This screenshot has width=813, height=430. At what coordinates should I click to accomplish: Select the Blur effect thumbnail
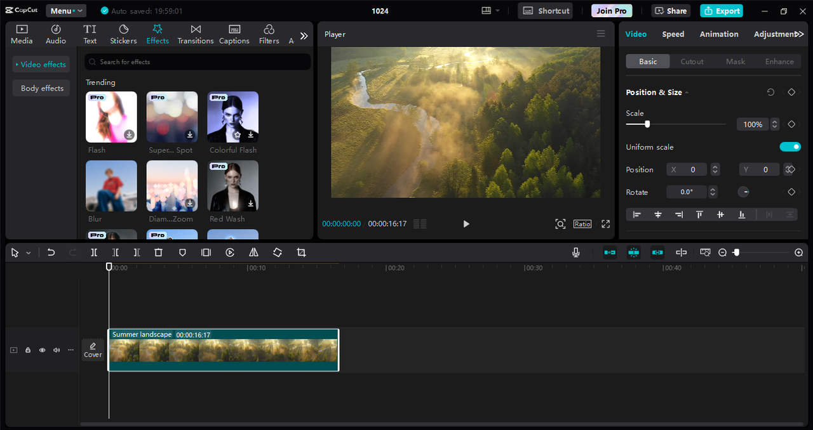pyautogui.click(x=111, y=186)
